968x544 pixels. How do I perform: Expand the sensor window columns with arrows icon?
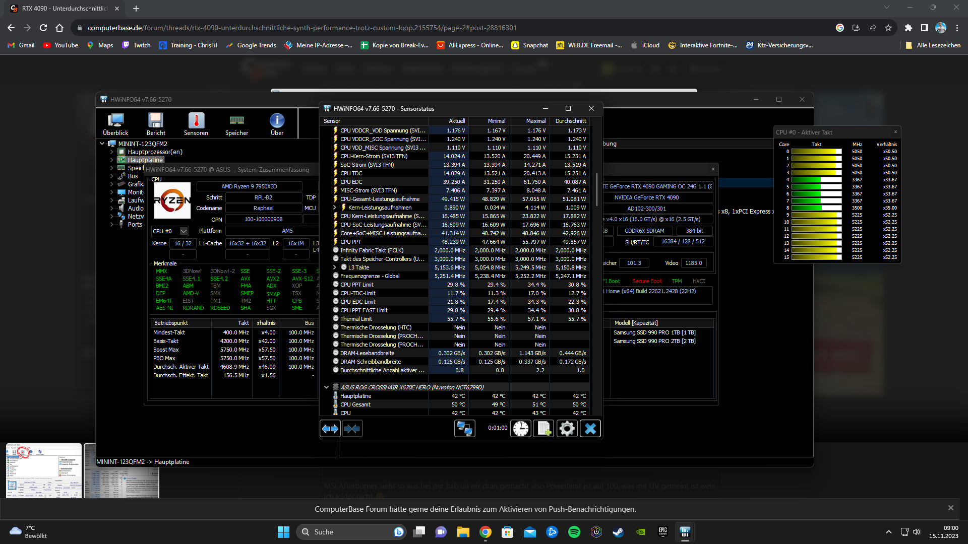(x=330, y=429)
